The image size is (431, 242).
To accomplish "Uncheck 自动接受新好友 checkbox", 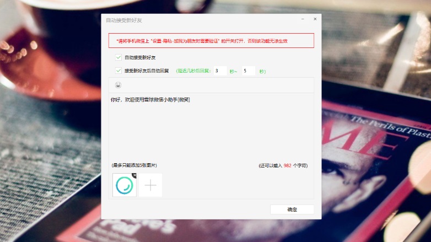I will click(118, 57).
